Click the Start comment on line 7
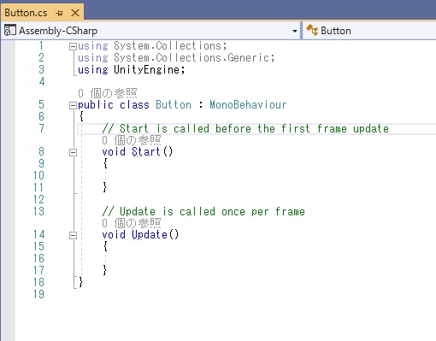The image size is (436, 341). (245, 128)
